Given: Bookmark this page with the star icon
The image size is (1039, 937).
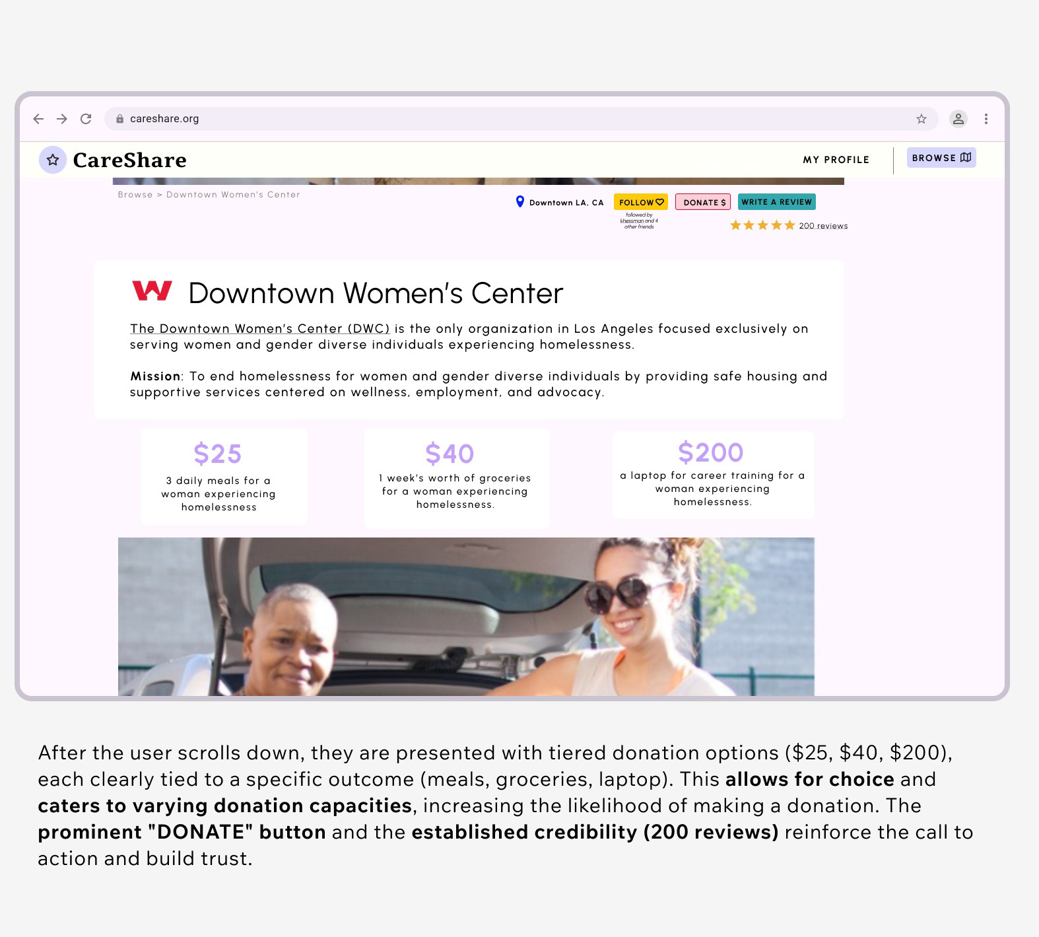Looking at the screenshot, I should (x=922, y=119).
